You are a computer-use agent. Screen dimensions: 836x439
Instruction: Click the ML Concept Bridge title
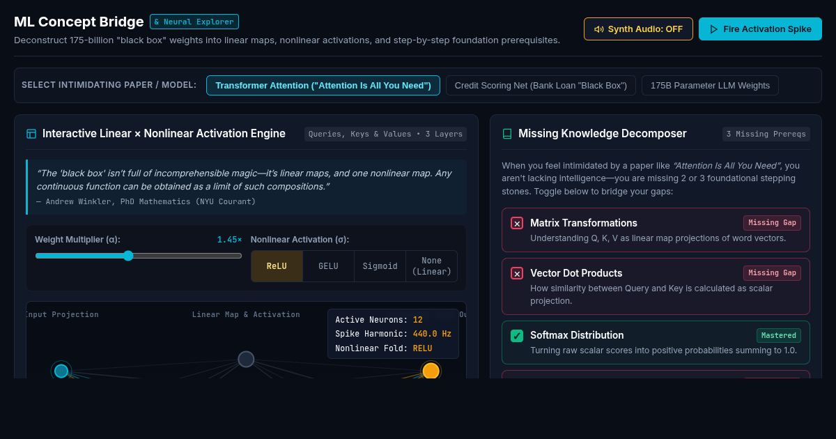pyautogui.click(x=79, y=22)
